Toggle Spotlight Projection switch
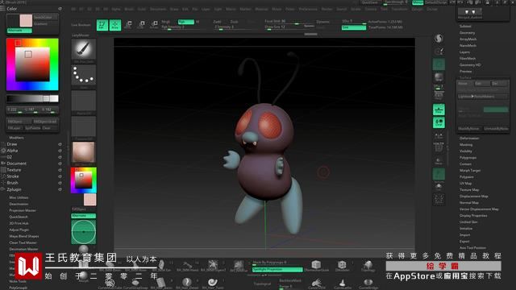The width and height of the screenshot is (516, 290). [277, 269]
